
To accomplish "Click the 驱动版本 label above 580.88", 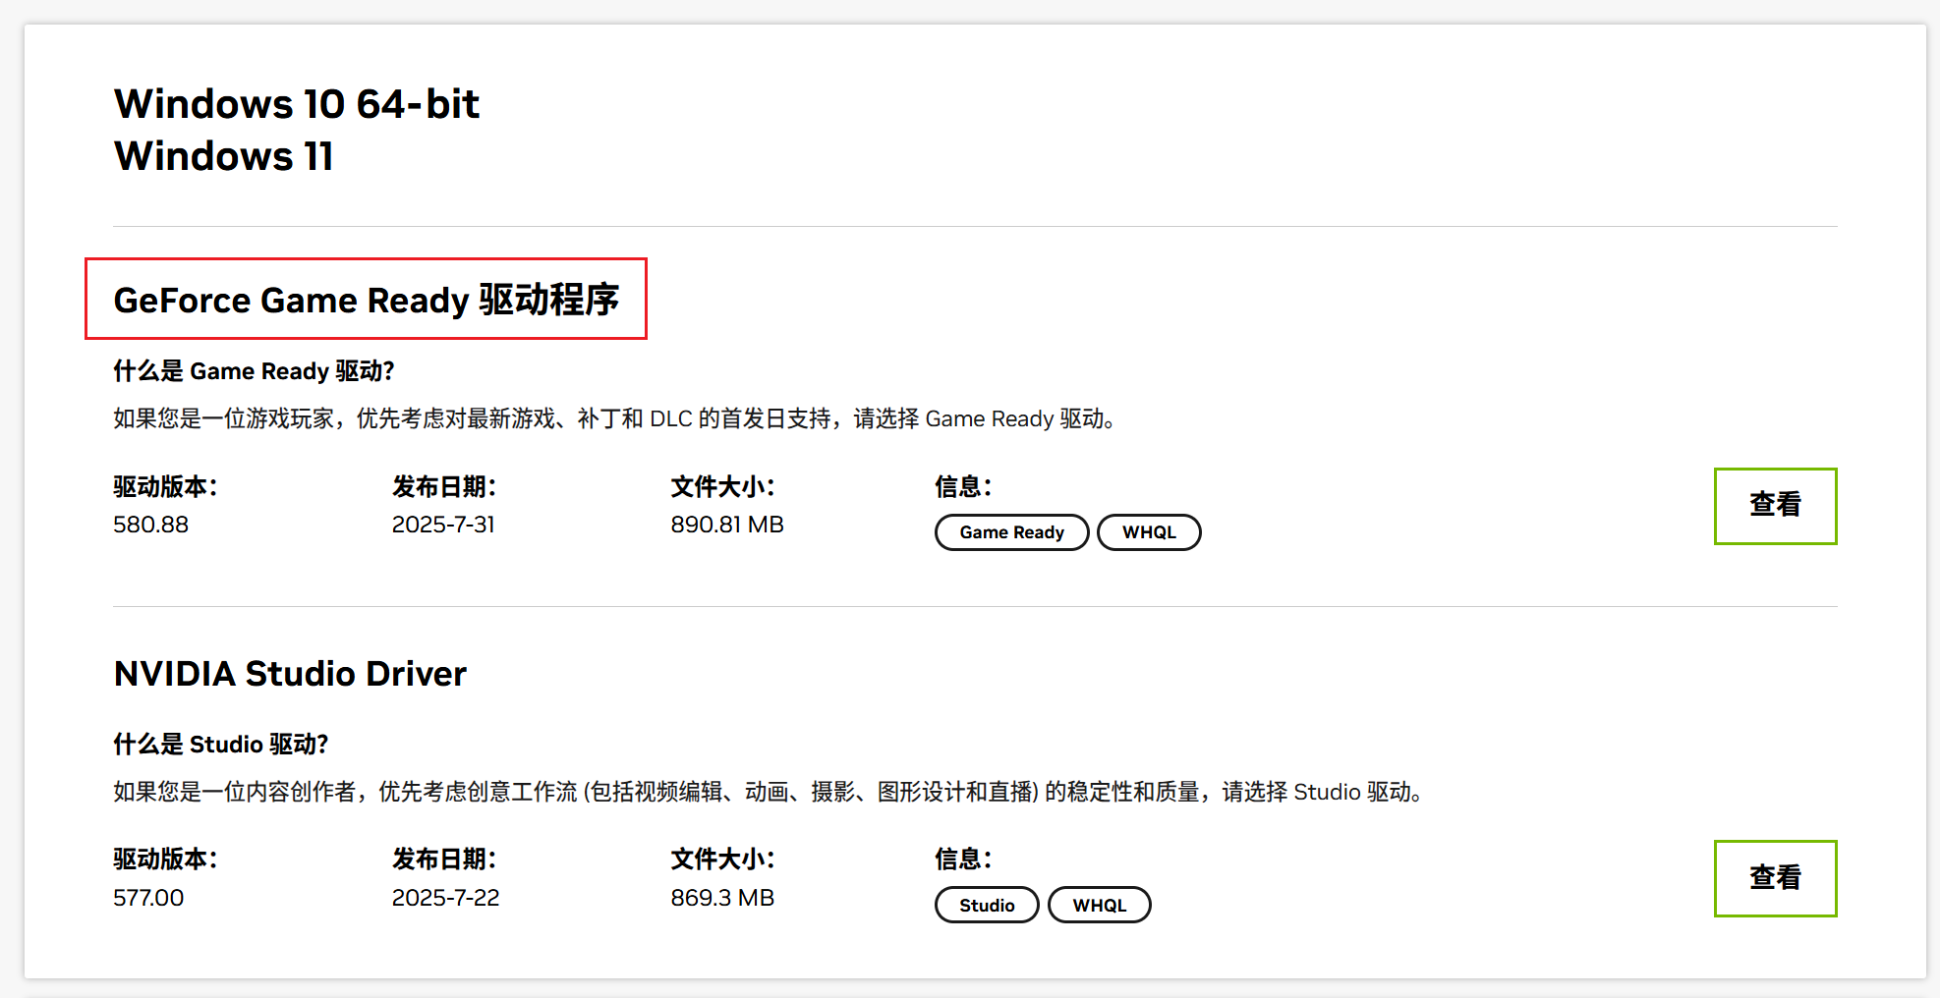I will [165, 487].
